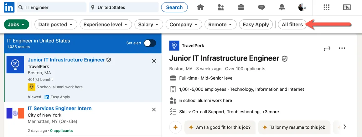Ask Am I a good fit for this job
This screenshot has width=362, height=137.
point(220,127)
